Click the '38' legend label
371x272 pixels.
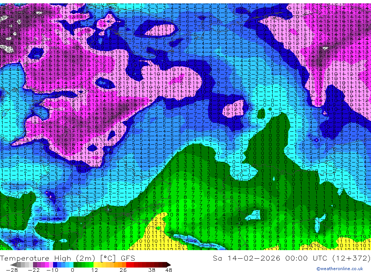tap(152, 270)
